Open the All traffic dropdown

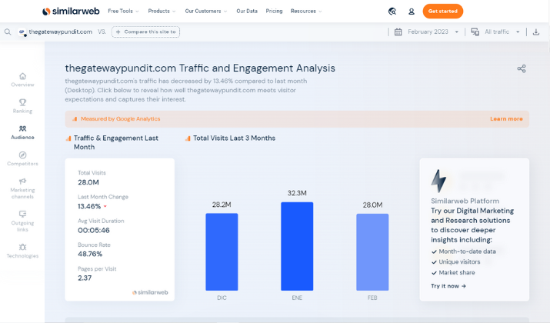point(502,32)
